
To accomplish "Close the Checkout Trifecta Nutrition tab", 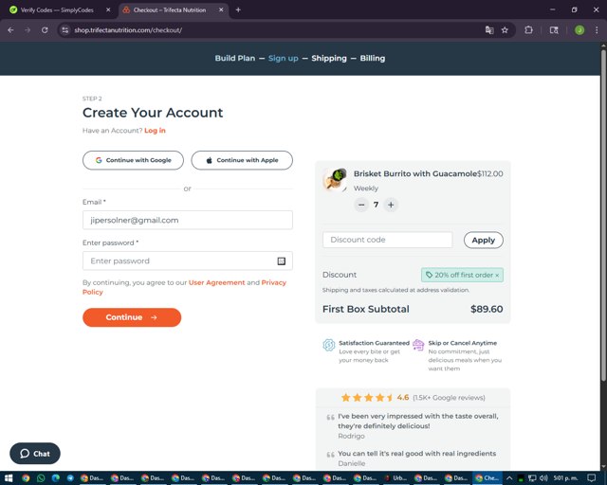I will click(221, 10).
